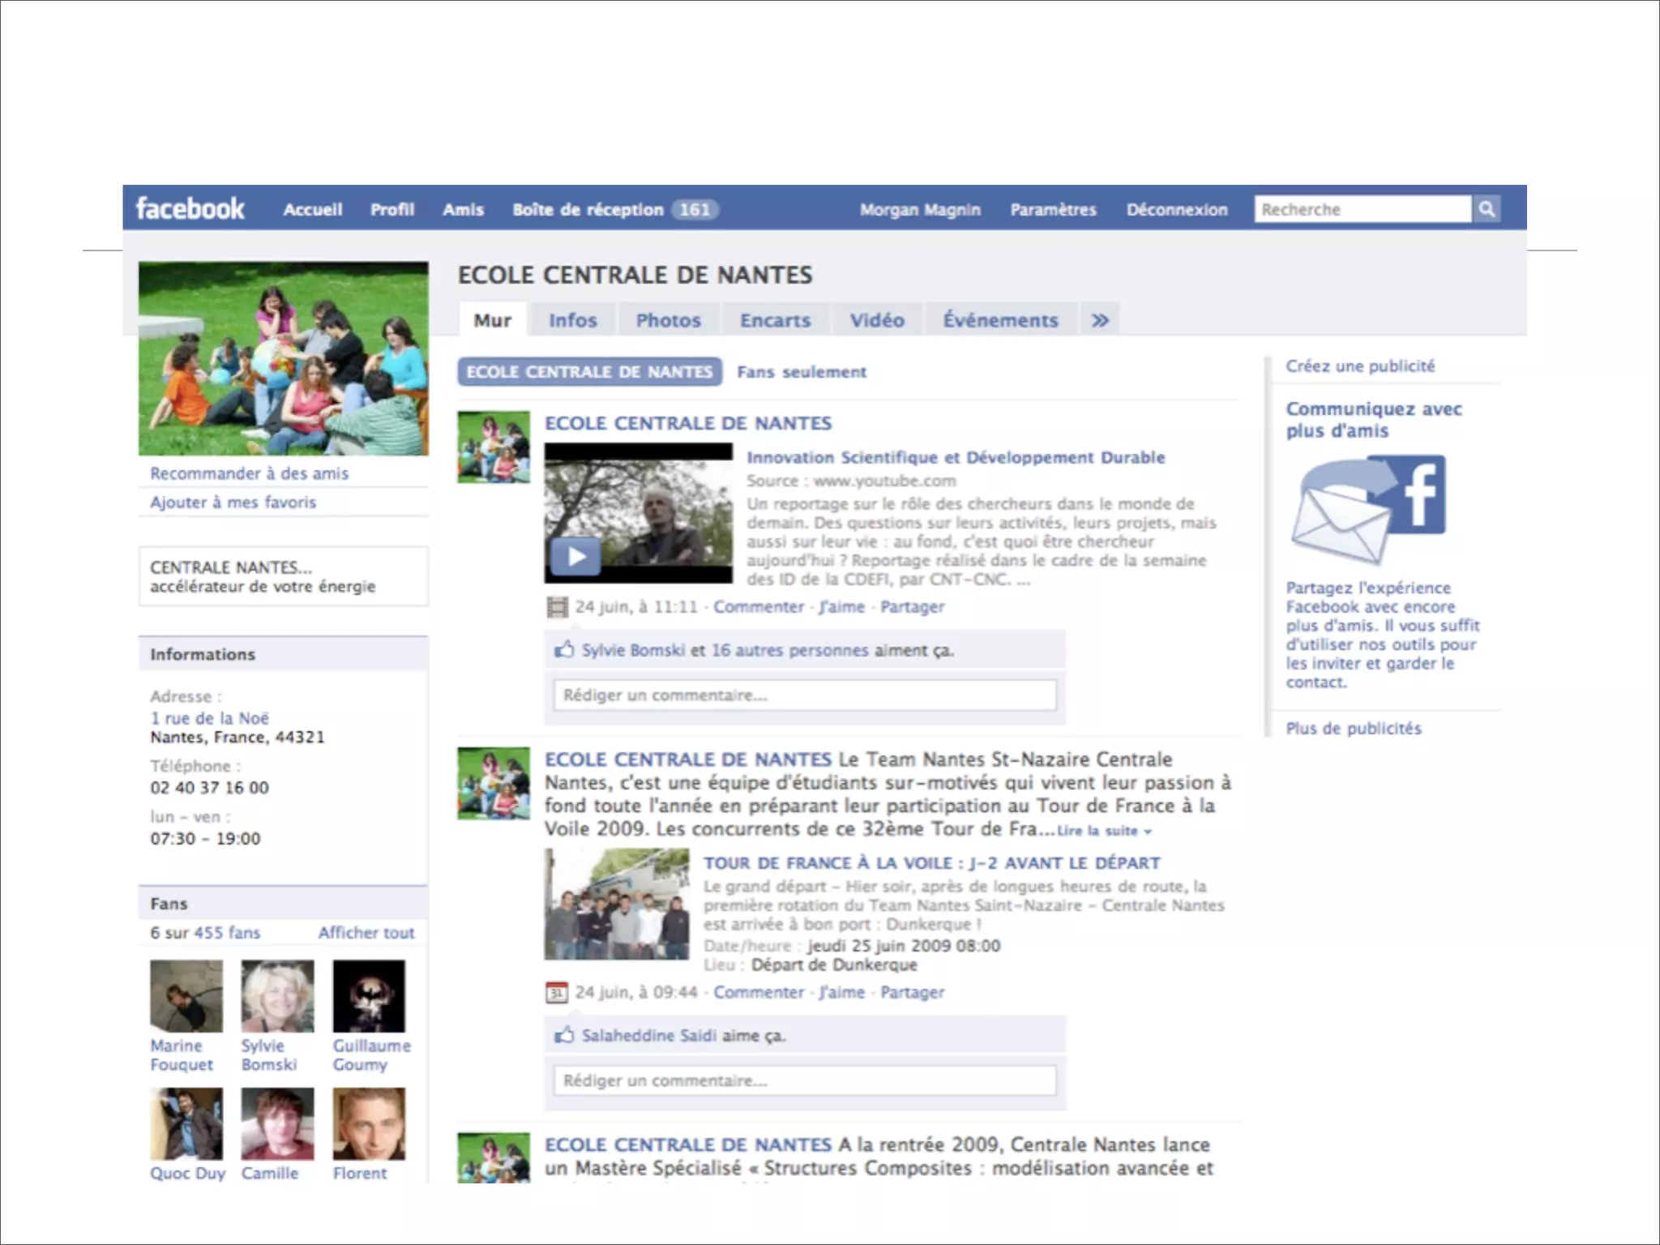Click the facebook logo
The width and height of the screenshot is (1660, 1245).
(190, 209)
